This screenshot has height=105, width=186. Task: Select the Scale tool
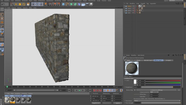[20, 4]
